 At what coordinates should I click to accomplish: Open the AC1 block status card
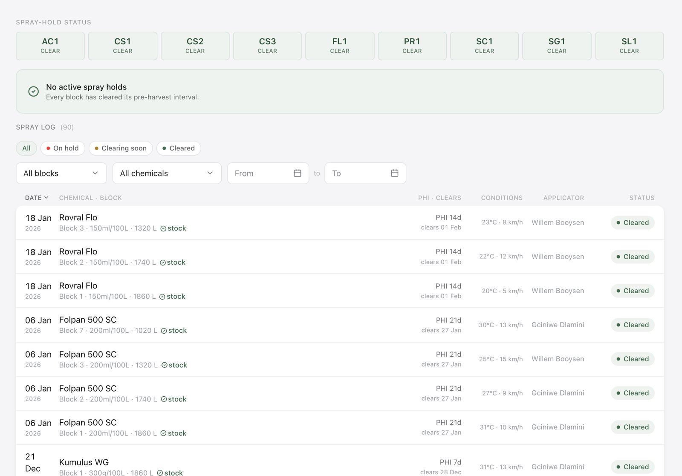50,46
